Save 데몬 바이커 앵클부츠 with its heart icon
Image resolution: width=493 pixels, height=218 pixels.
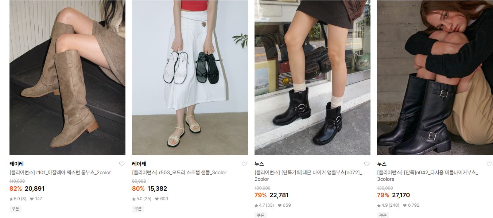pos(367,164)
